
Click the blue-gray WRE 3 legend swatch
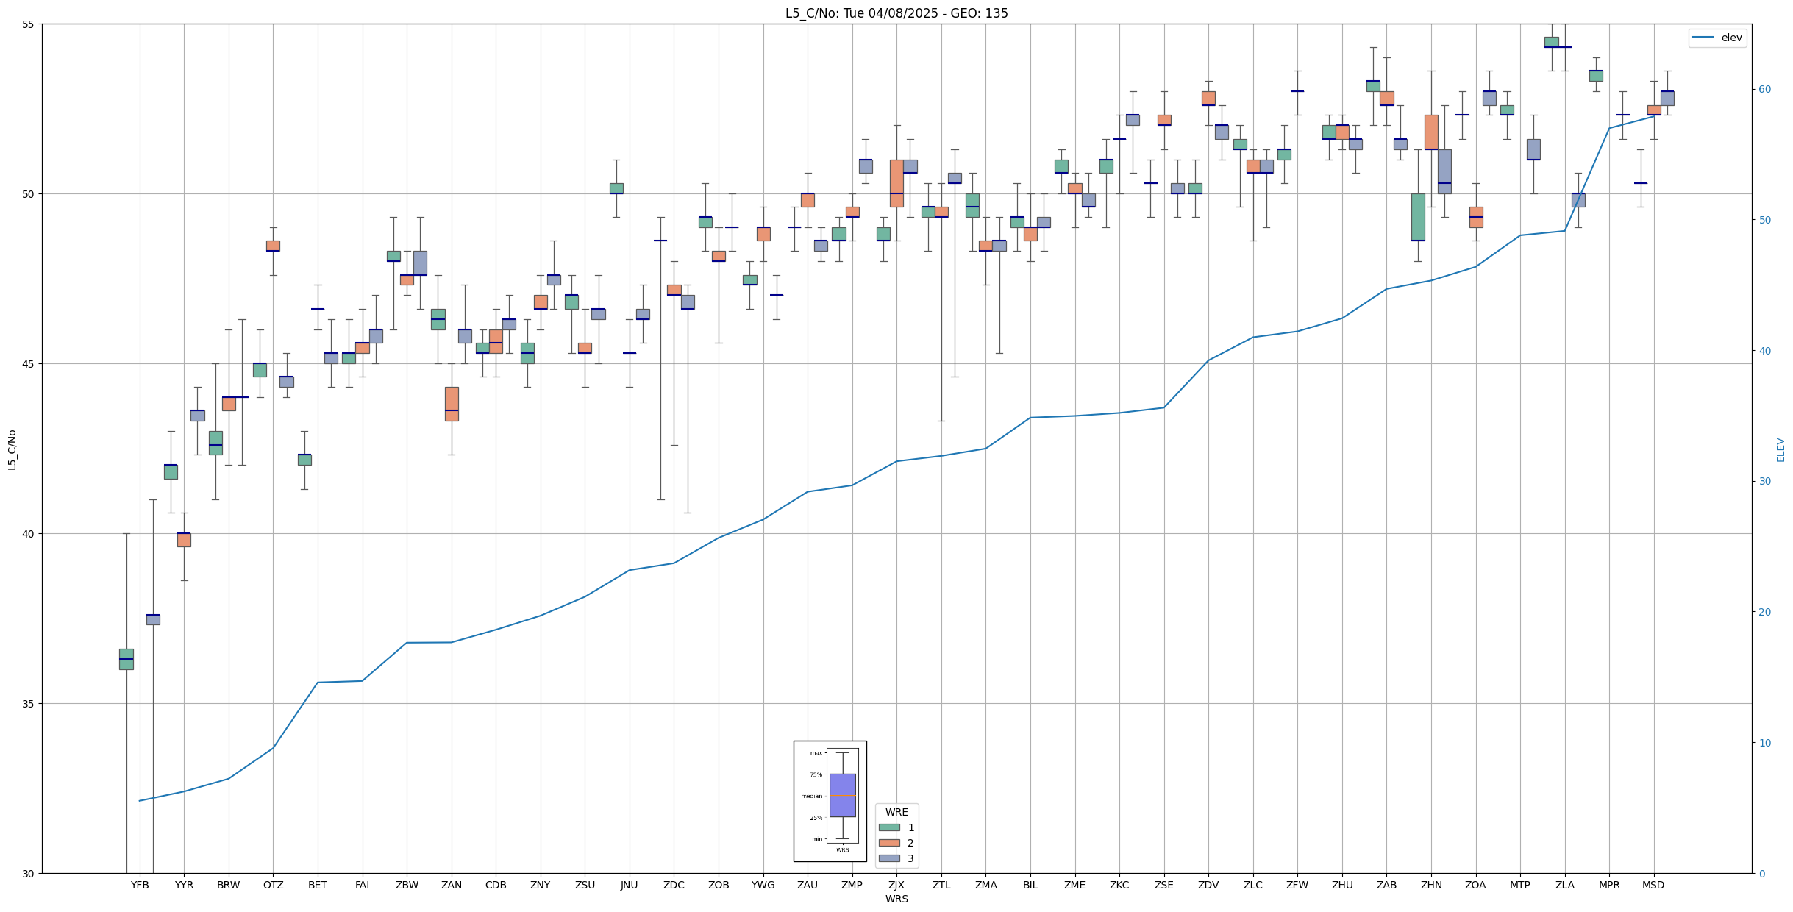click(889, 858)
